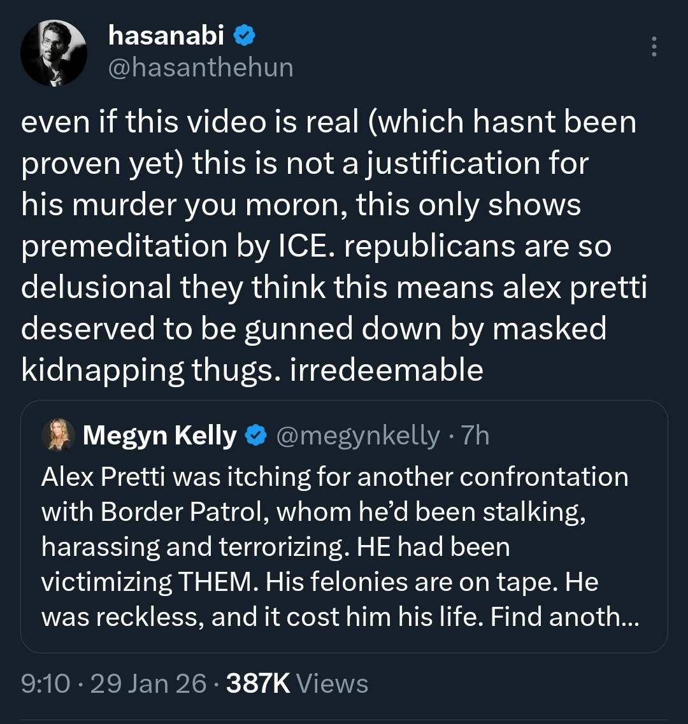Select the 29 Jan 26 date
Image resolution: width=688 pixels, height=724 pixels.
tap(148, 684)
